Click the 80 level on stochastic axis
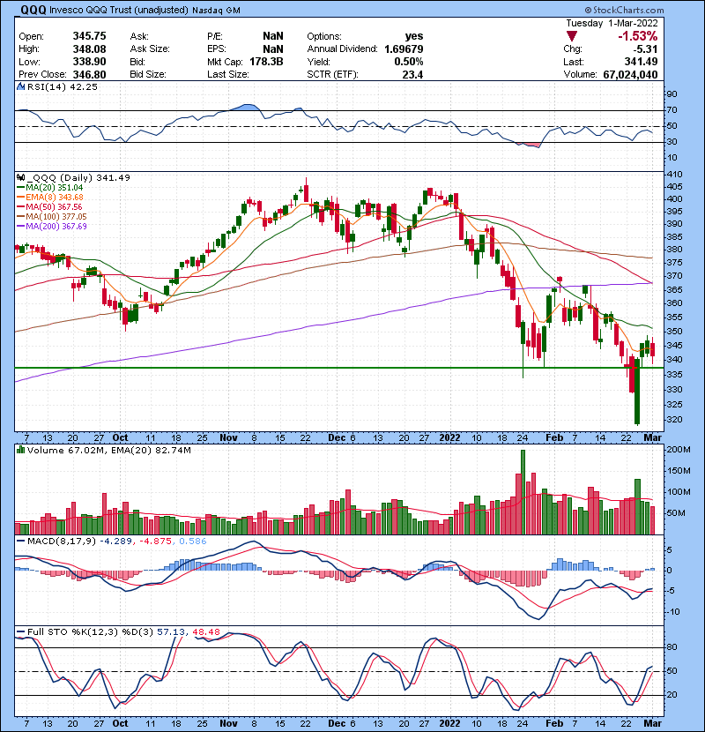 pyautogui.click(x=672, y=647)
